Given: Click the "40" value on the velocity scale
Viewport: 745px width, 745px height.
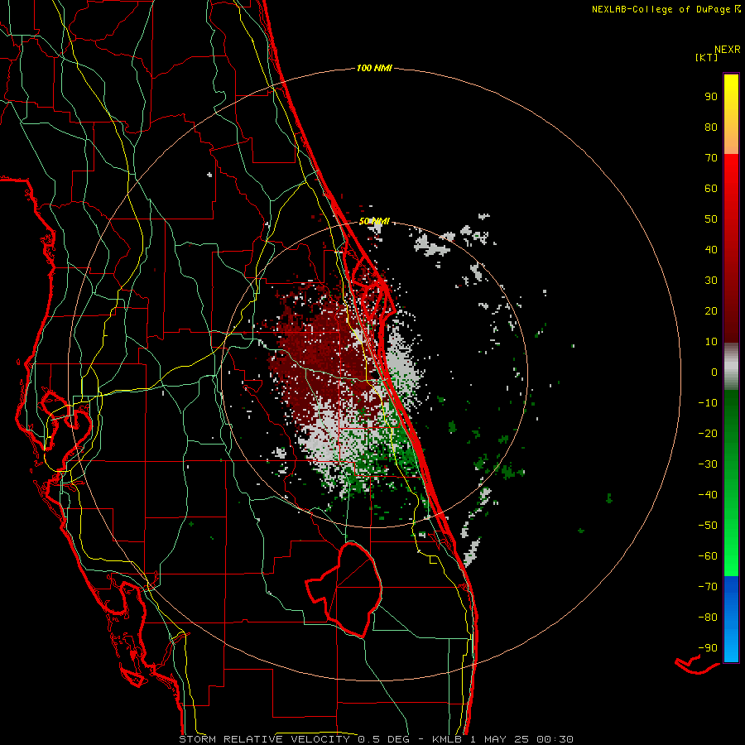Looking at the screenshot, I should (711, 250).
